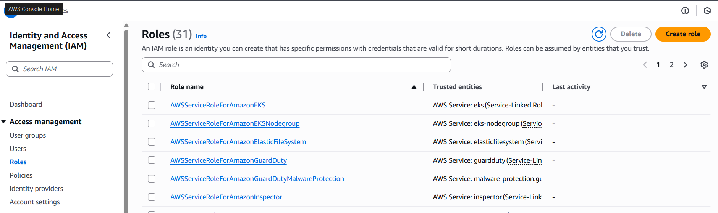Image resolution: width=718 pixels, height=213 pixels.
Task: Collapse the IAM navigation panel
Action: 108,35
